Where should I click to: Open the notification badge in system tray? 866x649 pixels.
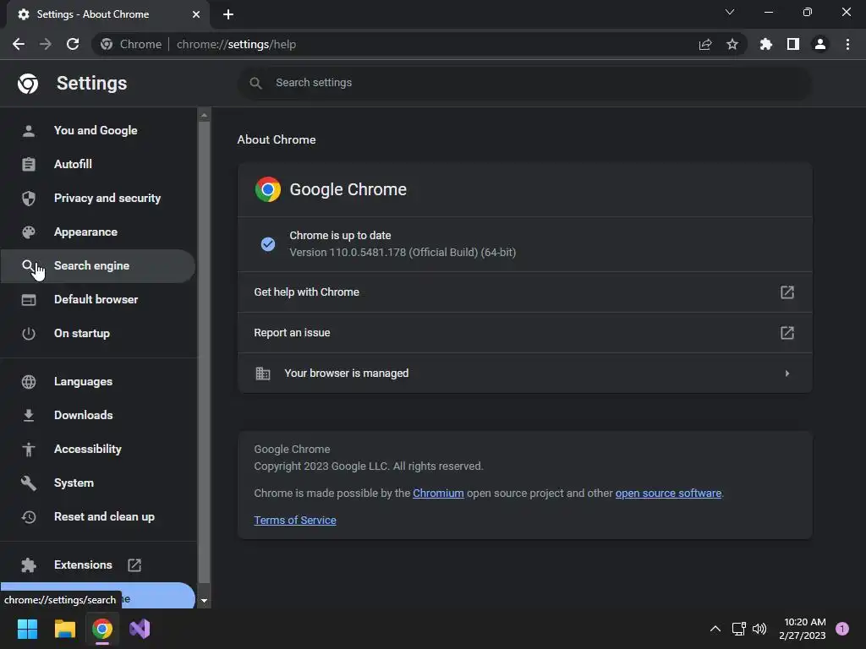click(x=842, y=629)
